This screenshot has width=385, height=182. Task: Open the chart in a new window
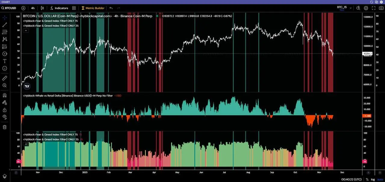376,2
